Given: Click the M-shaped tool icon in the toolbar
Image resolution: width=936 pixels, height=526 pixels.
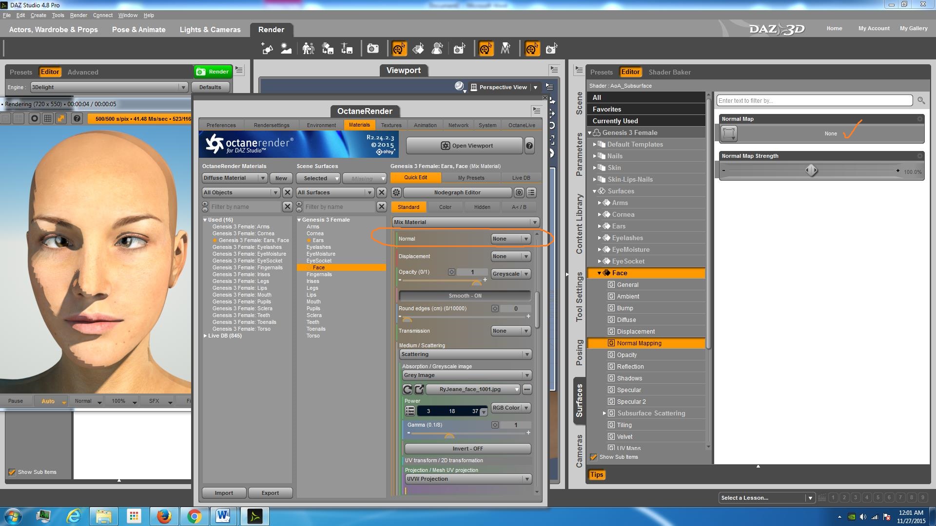Looking at the screenshot, I should point(506,49).
